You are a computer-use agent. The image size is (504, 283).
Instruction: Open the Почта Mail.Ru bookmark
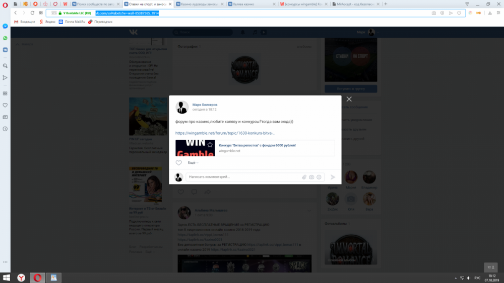tap(72, 22)
